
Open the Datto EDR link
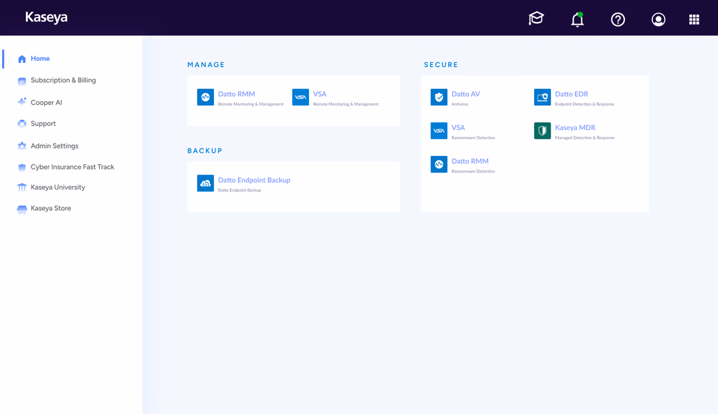click(x=572, y=94)
